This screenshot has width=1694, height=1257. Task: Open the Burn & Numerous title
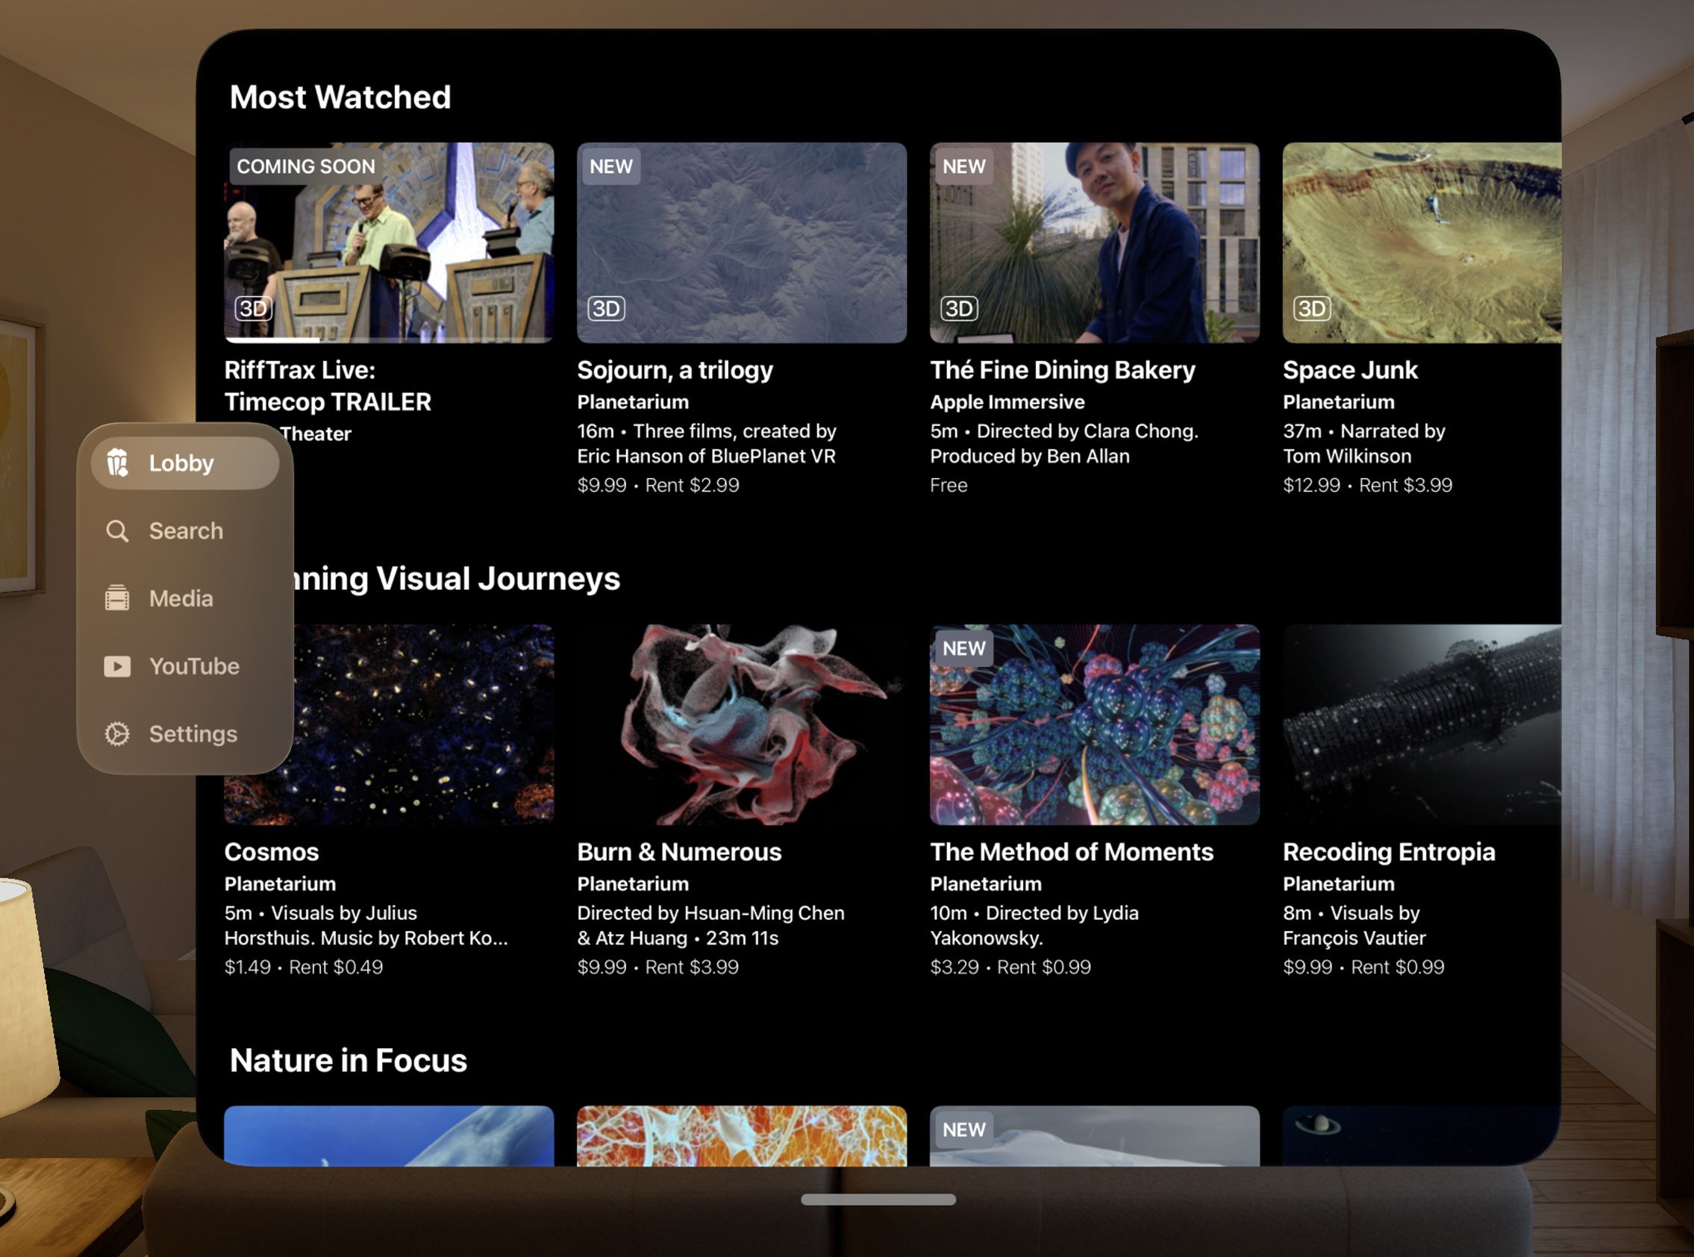click(x=680, y=851)
